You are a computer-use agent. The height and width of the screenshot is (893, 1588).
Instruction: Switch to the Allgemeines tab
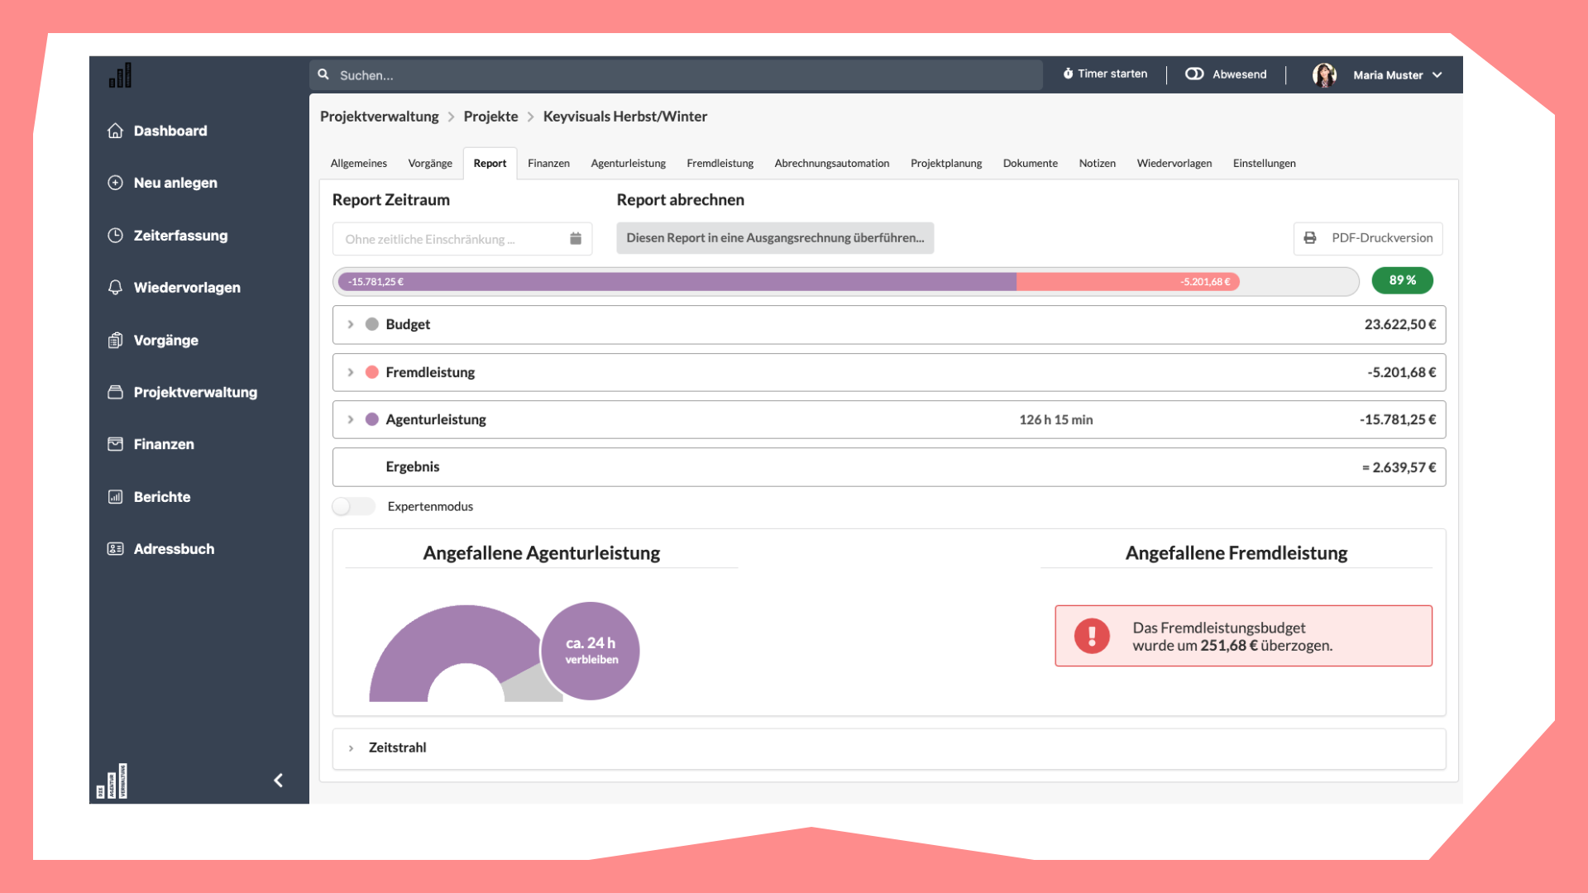[x=359, y=163]
